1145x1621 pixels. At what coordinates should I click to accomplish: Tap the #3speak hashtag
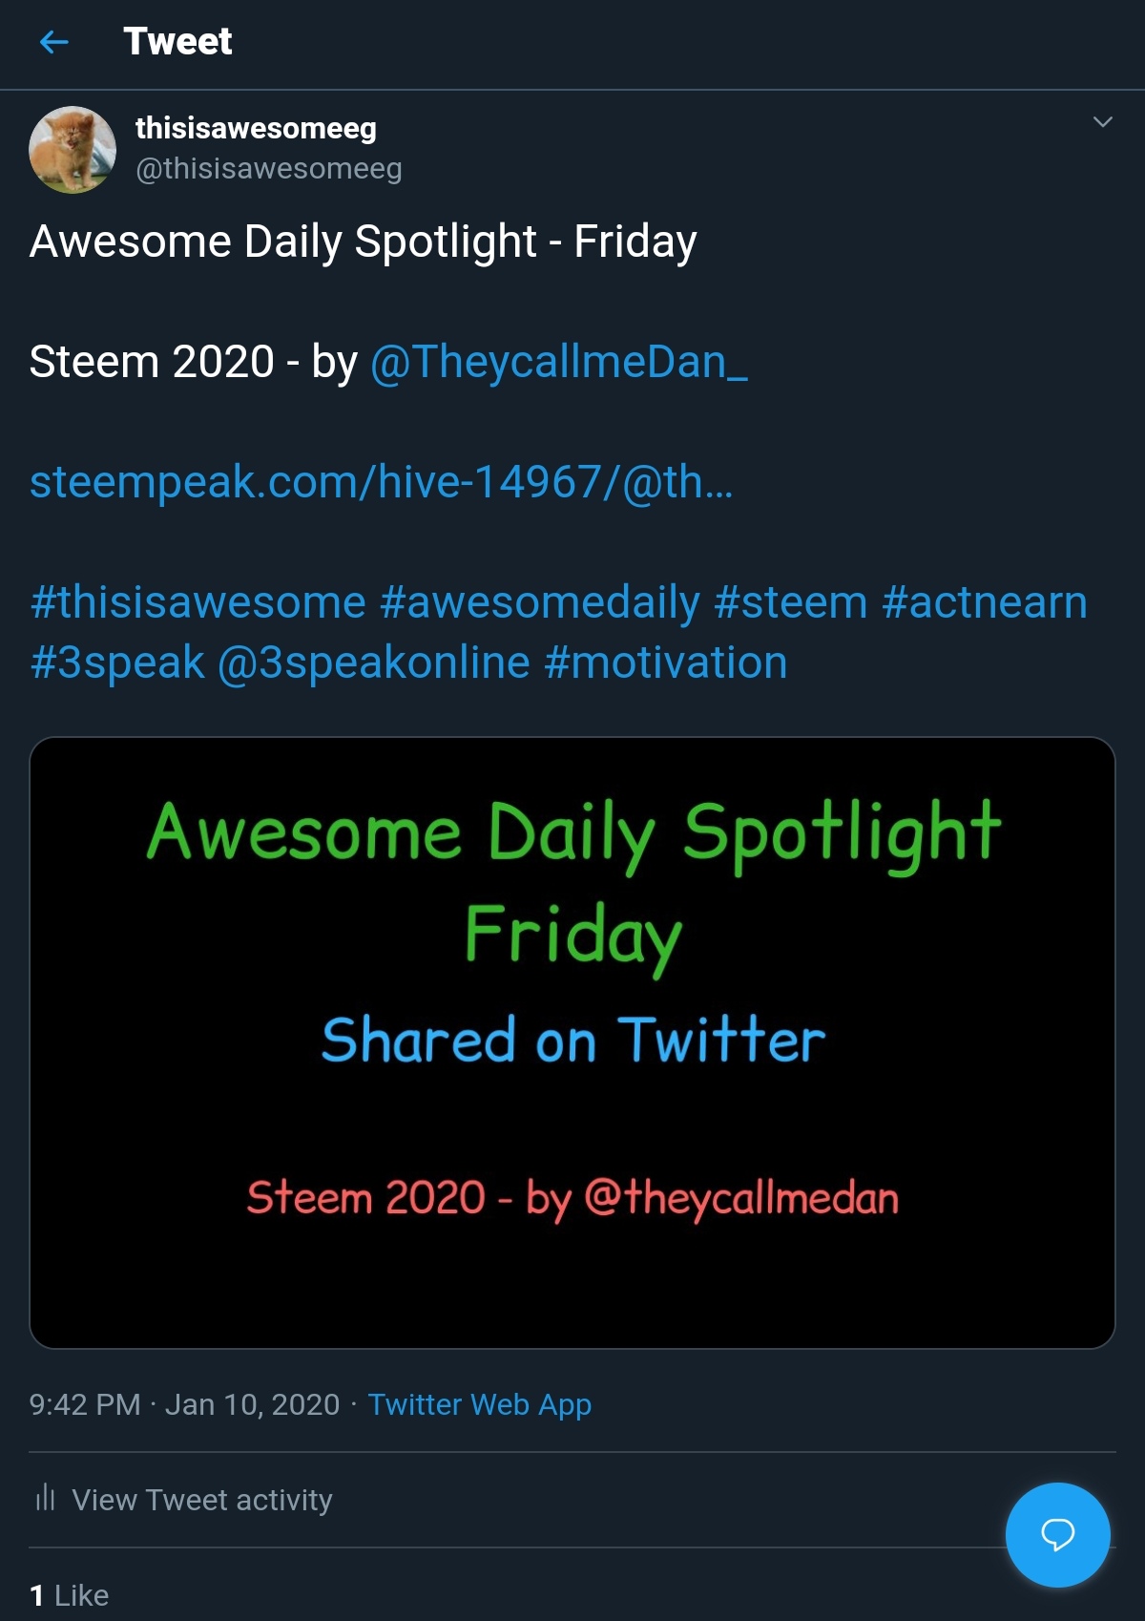pos(117,663)
